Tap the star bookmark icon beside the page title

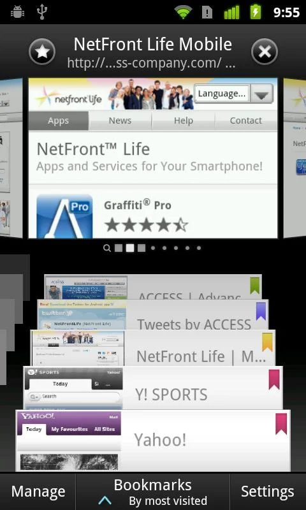[x=42, y=52]
